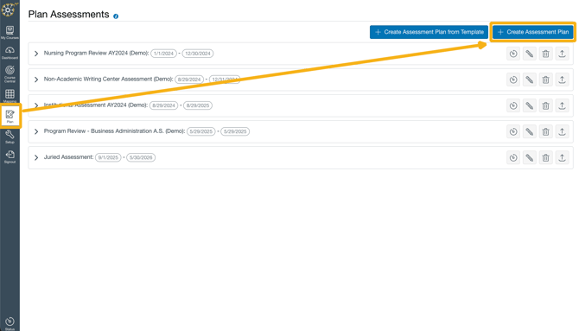The width and height of the screenshot is (579, 331).
Task: Open history for Institutional Assessment AY2024
Action: coord(513,105)
